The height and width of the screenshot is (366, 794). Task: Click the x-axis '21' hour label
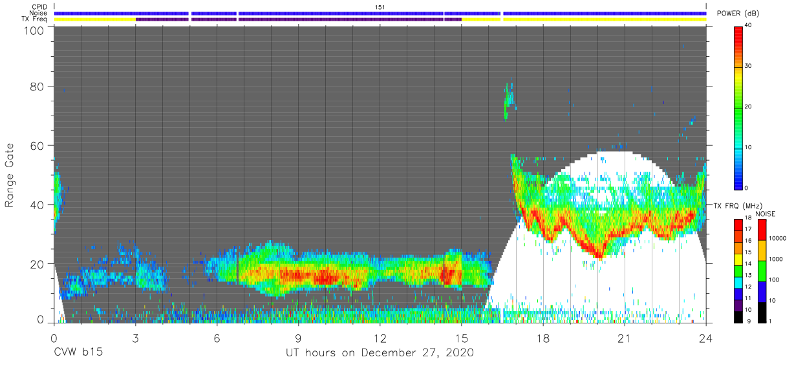pyautogui.click(x=624, y=338)
